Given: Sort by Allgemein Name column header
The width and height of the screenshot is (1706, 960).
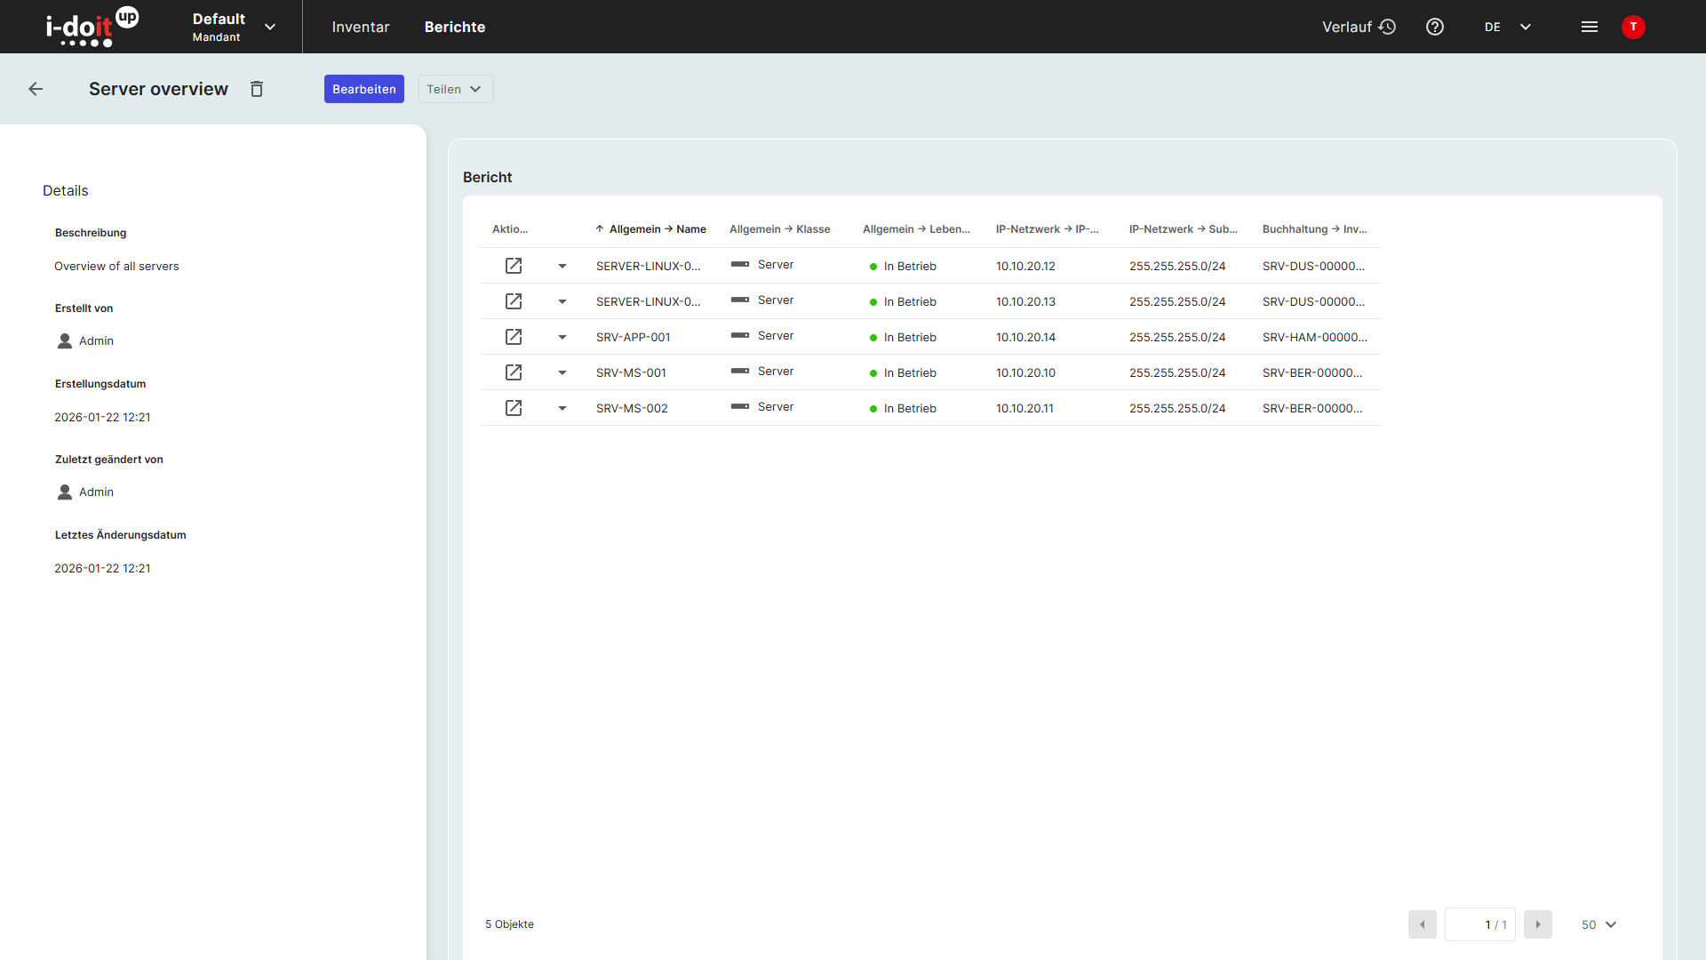Looking at the screenshot, I should coord(657,229).
